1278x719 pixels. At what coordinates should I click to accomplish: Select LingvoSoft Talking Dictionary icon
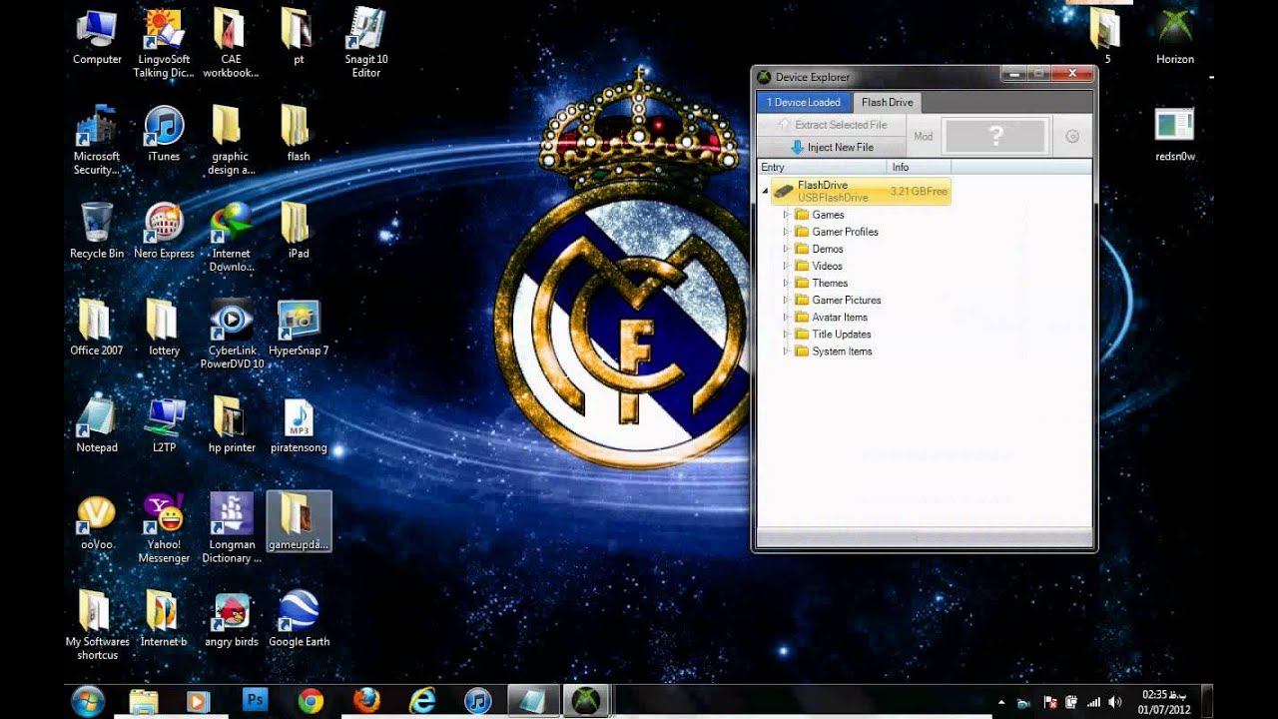click(164, 44)
